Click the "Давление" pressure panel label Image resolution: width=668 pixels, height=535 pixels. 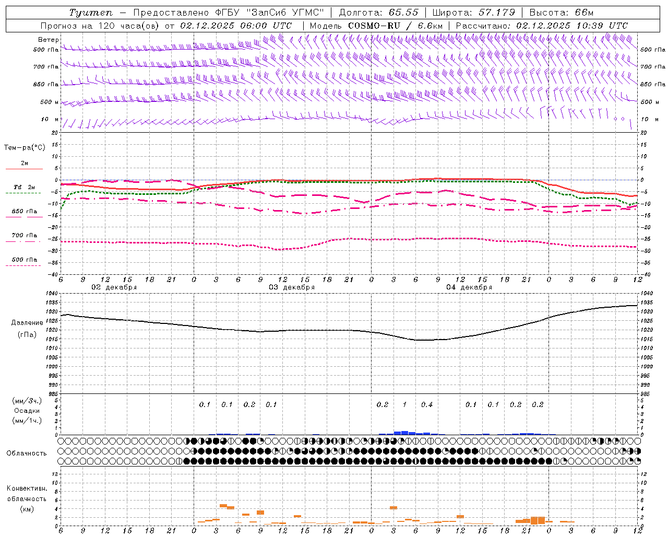coord(27,323)
